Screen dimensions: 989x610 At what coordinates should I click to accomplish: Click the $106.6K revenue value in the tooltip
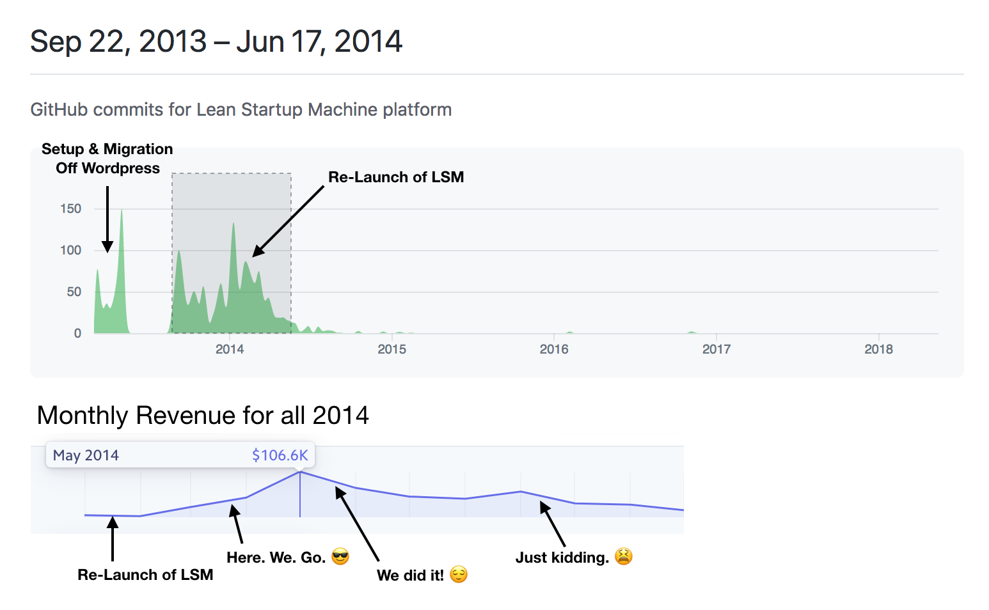[280, 455]
